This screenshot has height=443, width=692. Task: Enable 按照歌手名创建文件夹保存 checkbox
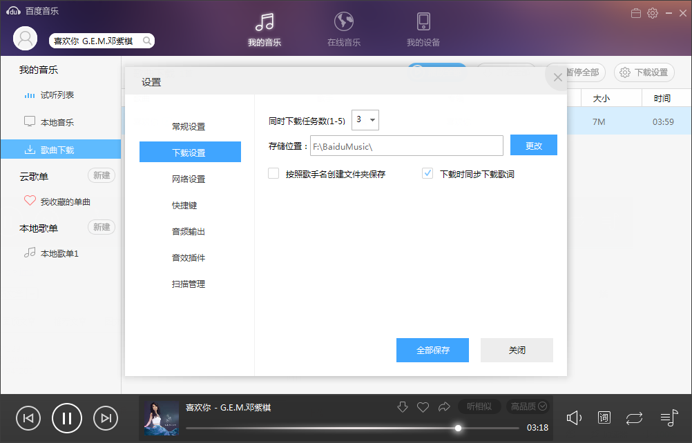coord(273,173)
